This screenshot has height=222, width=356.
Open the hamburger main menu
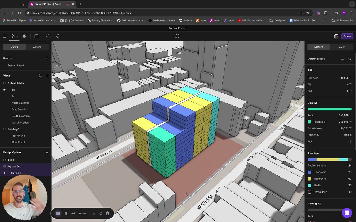point(5,36)
